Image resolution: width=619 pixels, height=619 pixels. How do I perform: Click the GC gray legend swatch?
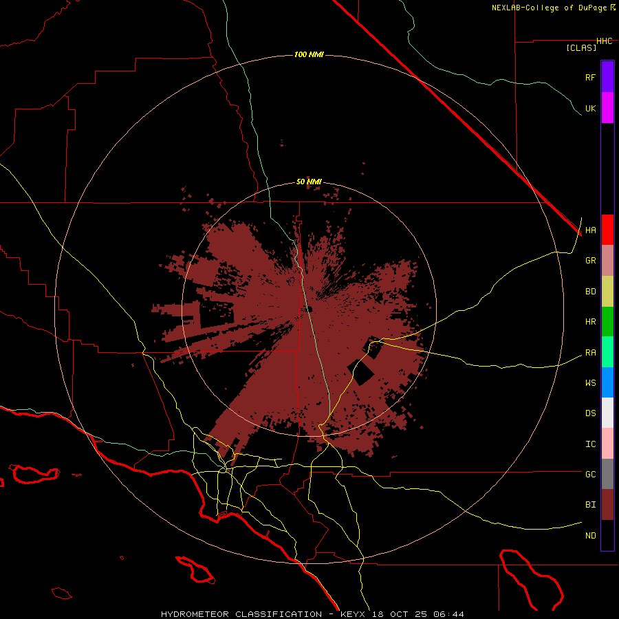coord(607,474)
